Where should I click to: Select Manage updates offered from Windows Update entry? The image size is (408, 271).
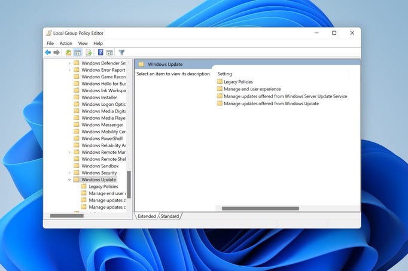click(272, 103)
